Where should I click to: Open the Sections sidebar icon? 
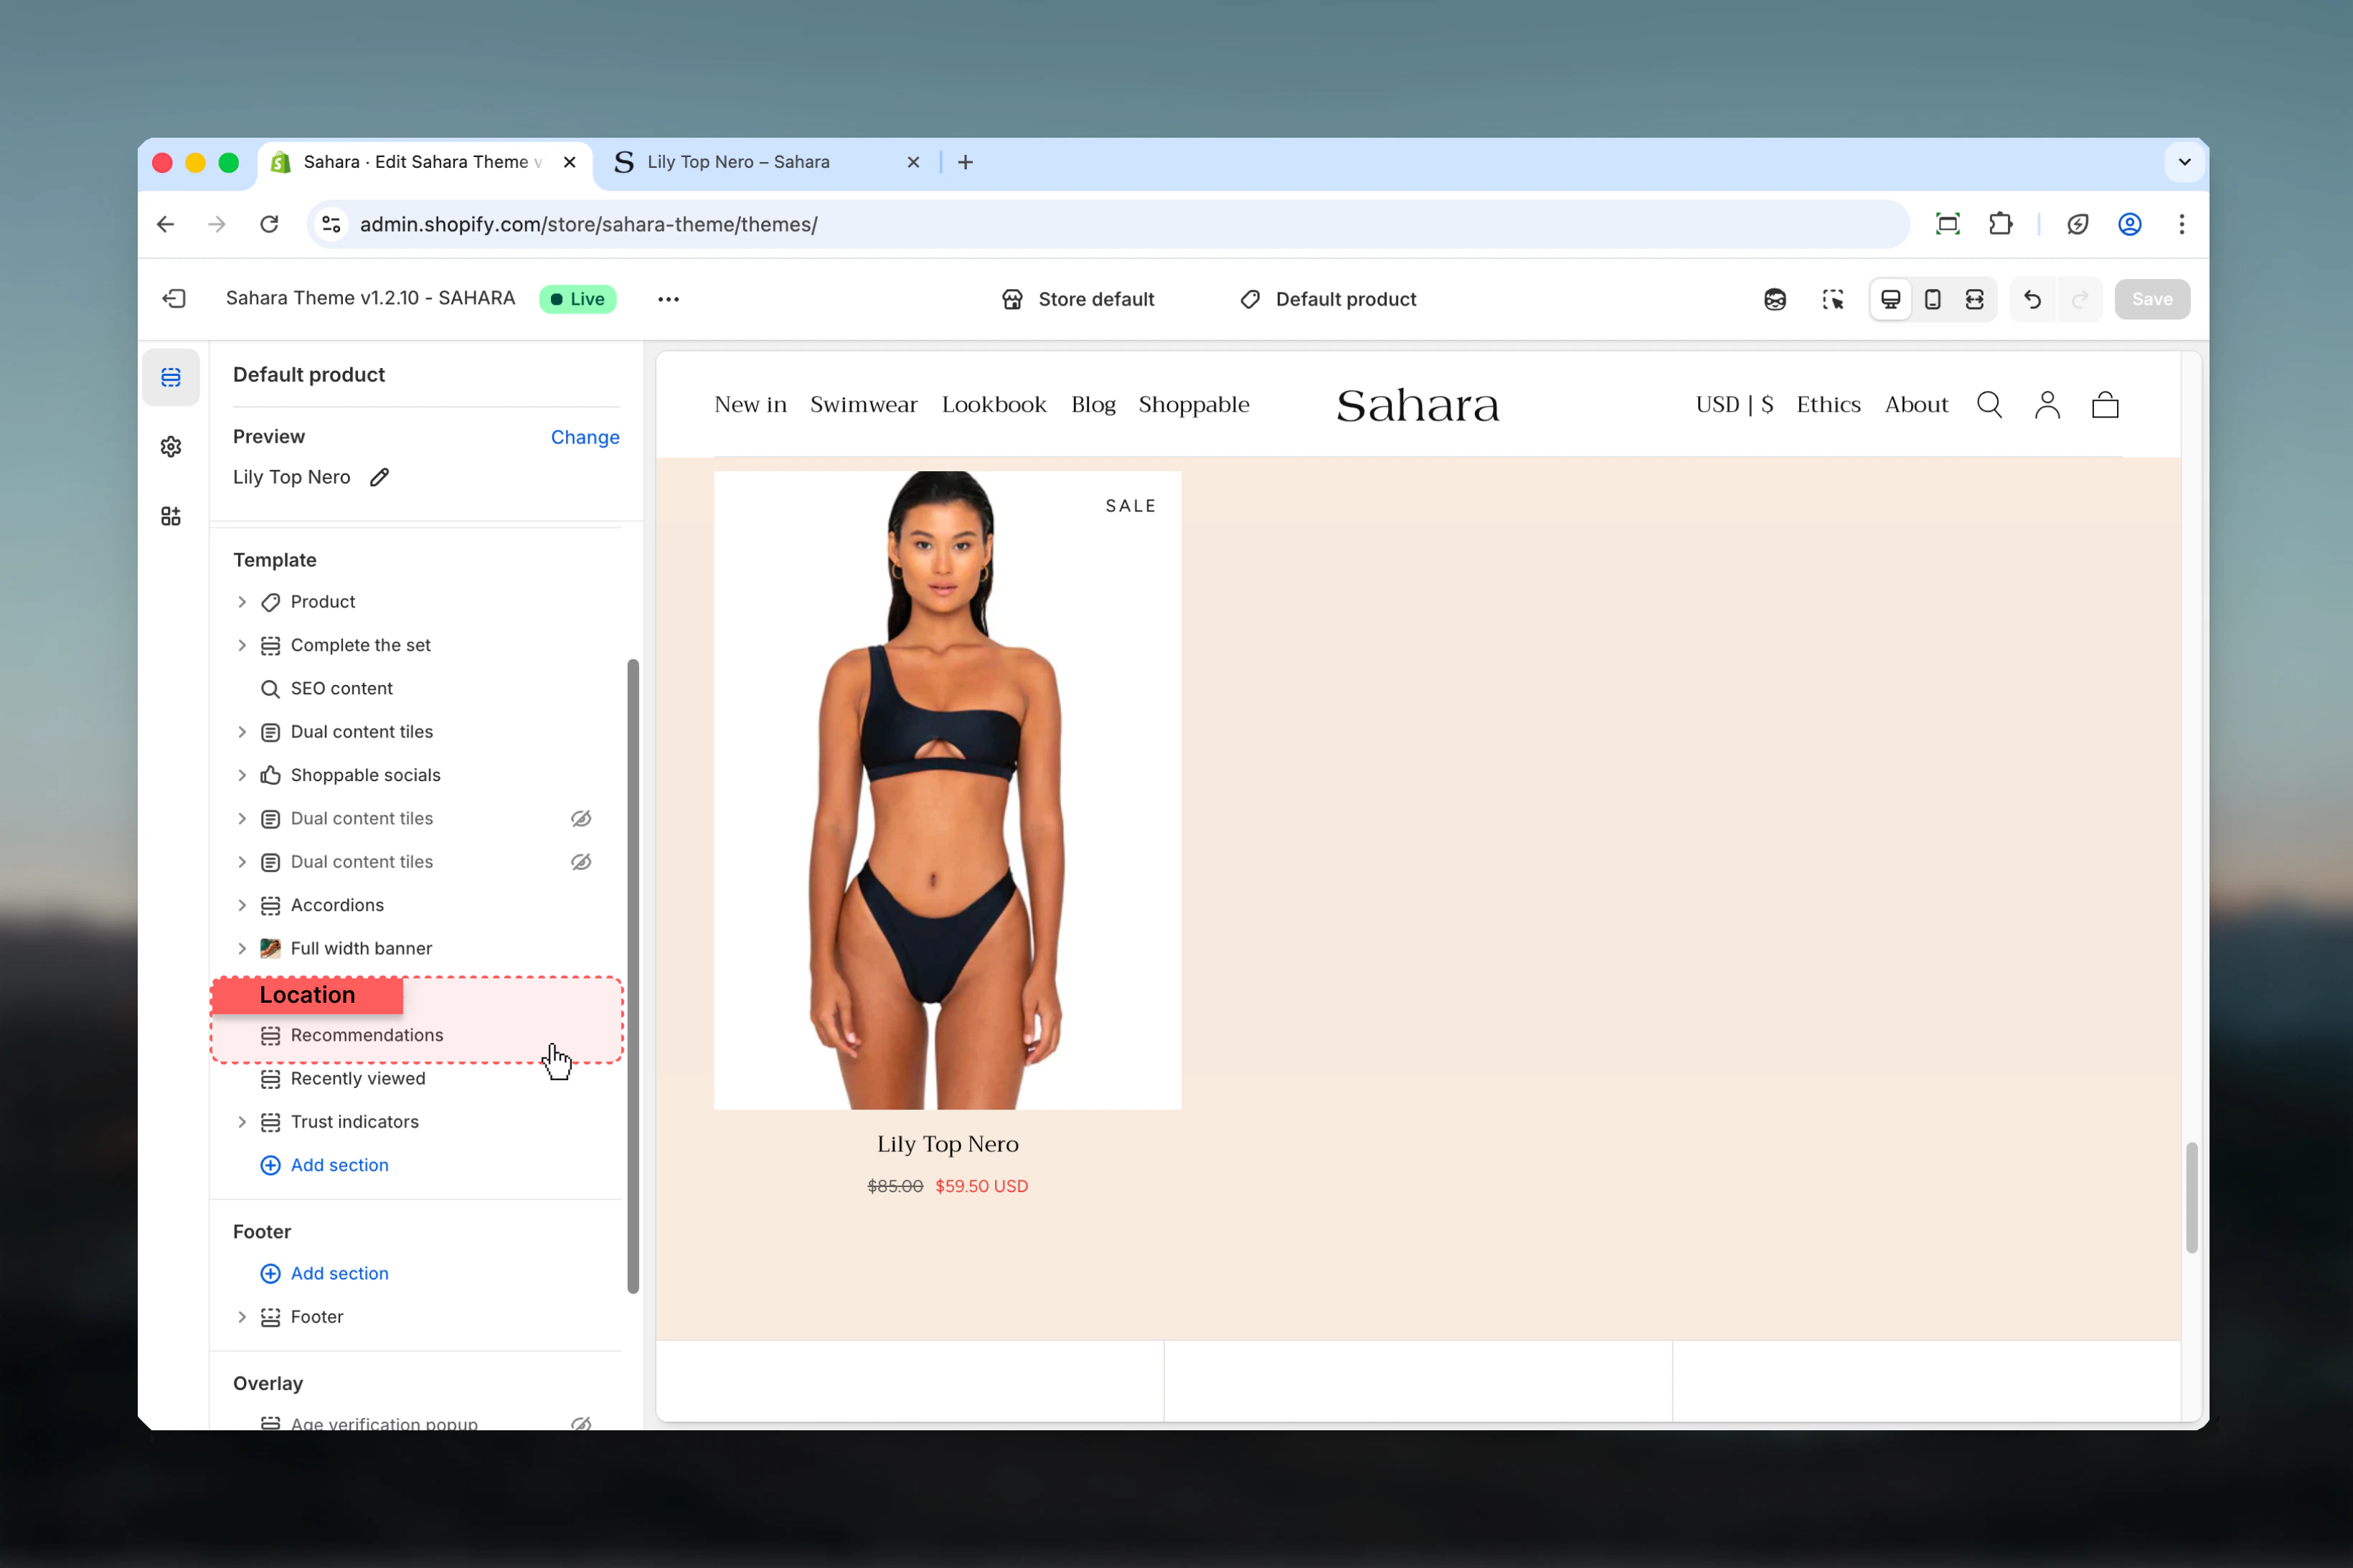tap(171, 377)
